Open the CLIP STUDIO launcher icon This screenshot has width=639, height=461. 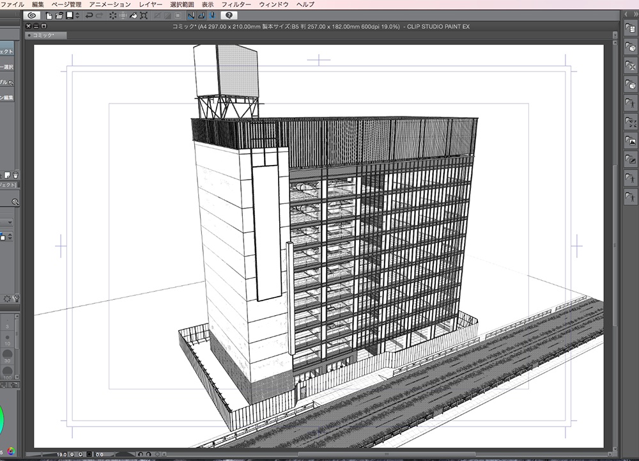33,15
